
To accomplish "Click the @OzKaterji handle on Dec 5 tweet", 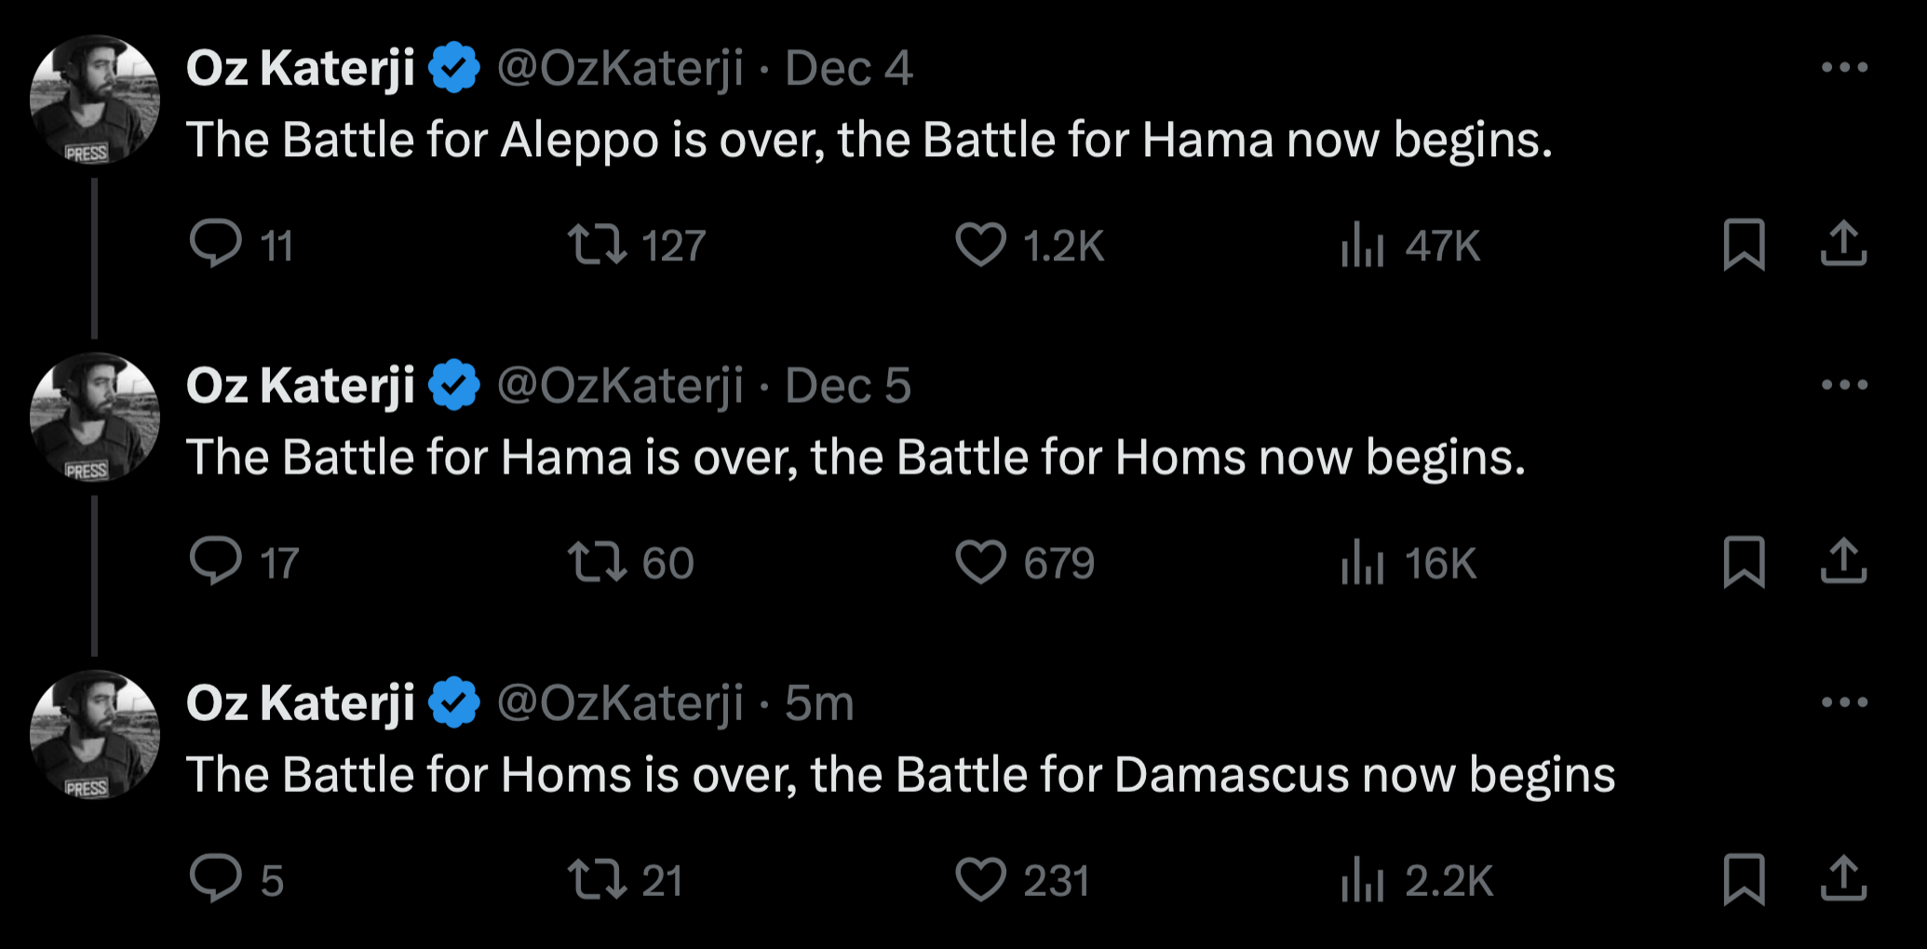I will click(x=620, y=385).
